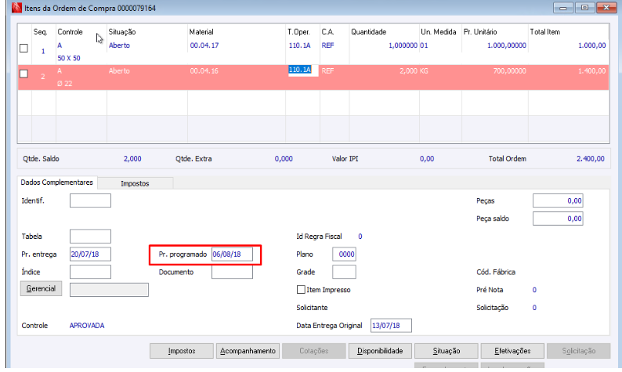This screenshot has width=622, height=372.
Task: Click the Situação column header
Action: (122, 32)
